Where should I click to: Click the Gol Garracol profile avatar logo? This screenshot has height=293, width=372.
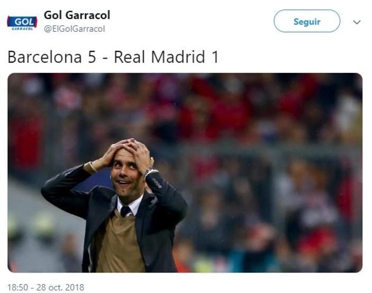point(22,23)
